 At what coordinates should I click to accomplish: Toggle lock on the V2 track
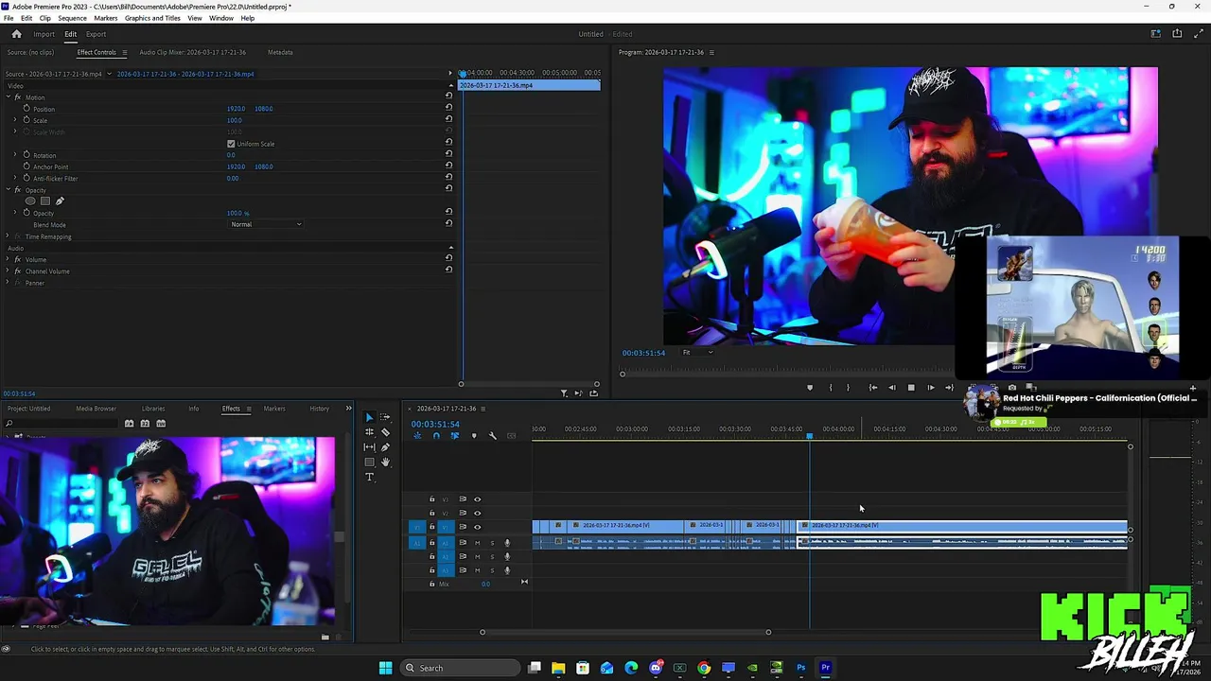pos(432,513)
